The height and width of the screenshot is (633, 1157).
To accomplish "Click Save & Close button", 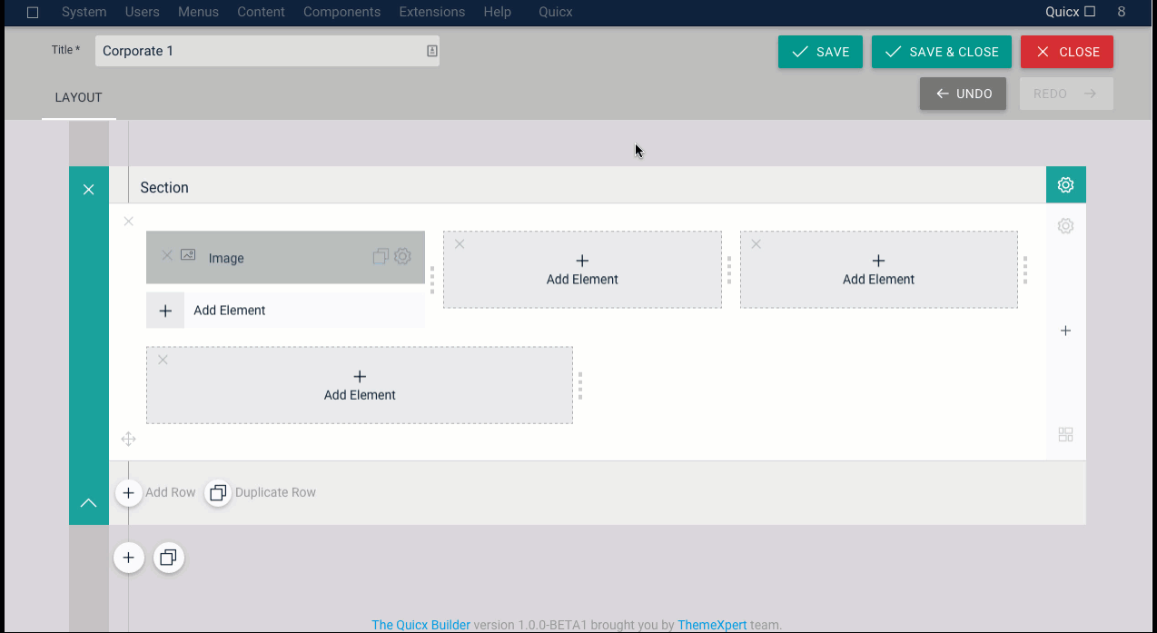I will [x=942, y=52].
